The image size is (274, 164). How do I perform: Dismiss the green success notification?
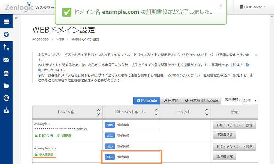click(x=221, y=6)
